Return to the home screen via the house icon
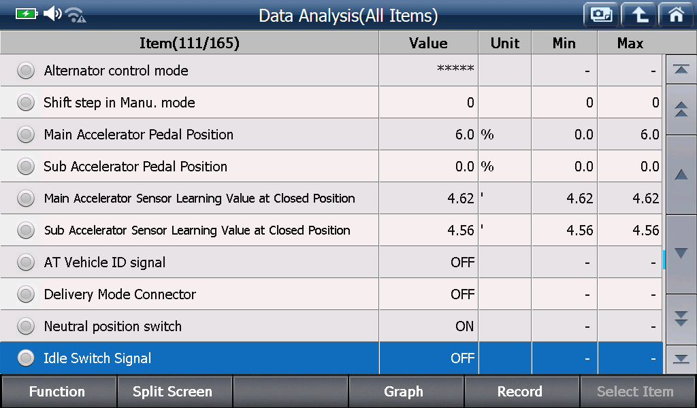The image size is (697, 408). (676, 15)
